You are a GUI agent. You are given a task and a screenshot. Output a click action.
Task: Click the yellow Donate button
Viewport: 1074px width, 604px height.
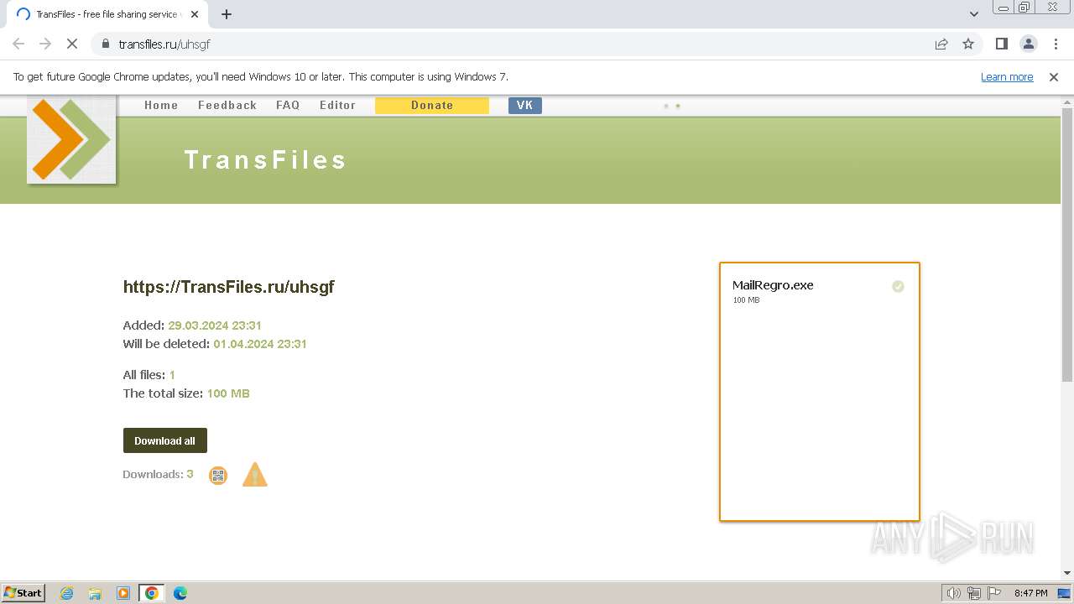[432, 106]
